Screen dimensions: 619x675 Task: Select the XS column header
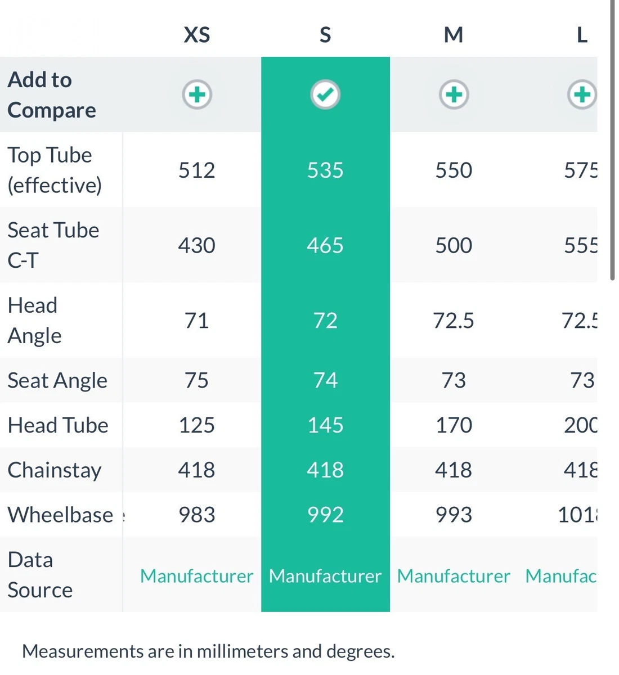197,35
